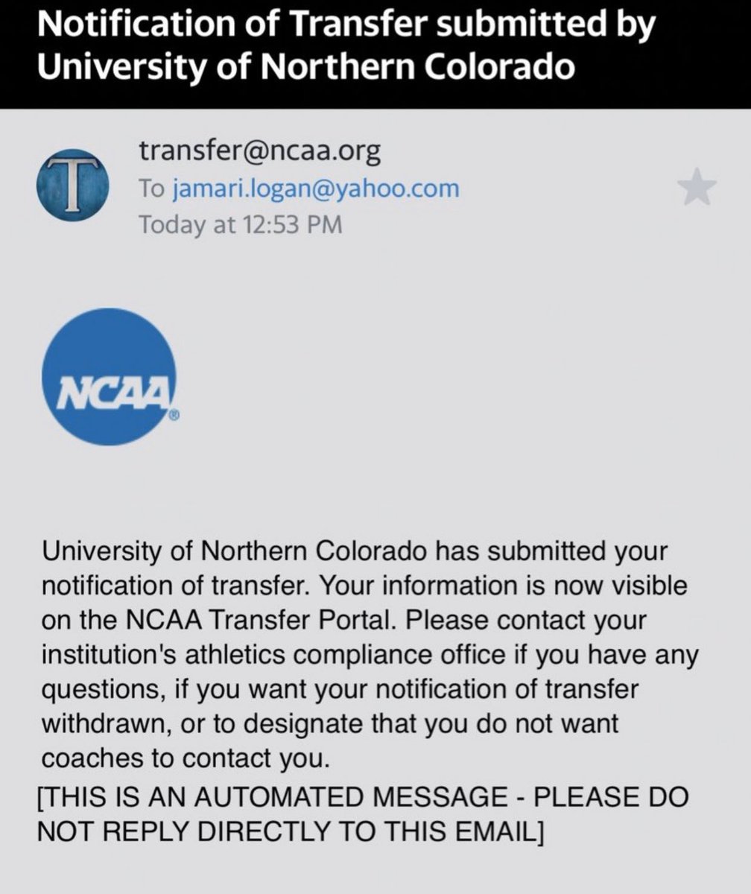Tap the 'To' label before the recipient
Viewport: 751px width, 894px height.
153,188
